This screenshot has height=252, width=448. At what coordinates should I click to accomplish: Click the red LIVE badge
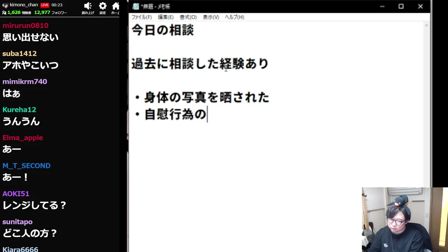pyautogui.click(x=44, y=5)
